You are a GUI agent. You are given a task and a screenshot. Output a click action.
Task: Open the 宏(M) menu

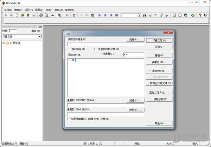pos(49,10)
